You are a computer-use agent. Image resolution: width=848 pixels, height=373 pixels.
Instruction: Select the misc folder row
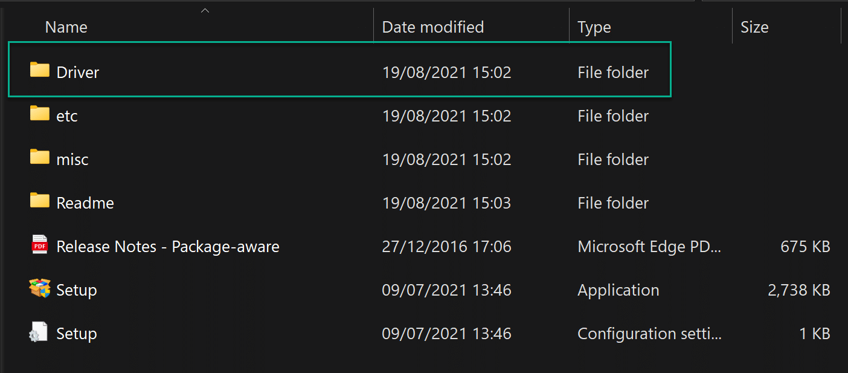pyautogui.click(x=242, y=158)
